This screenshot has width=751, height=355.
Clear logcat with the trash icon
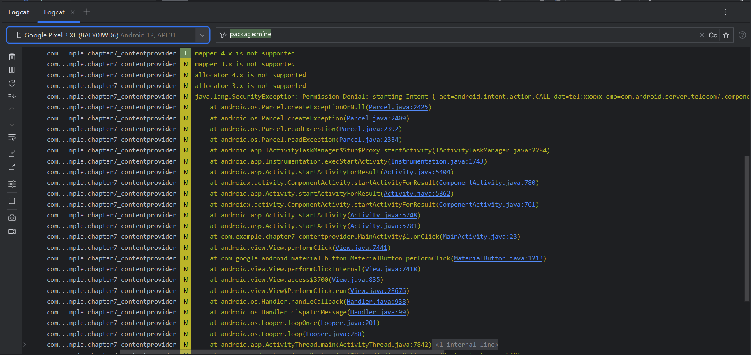click(x=12, y=57)
